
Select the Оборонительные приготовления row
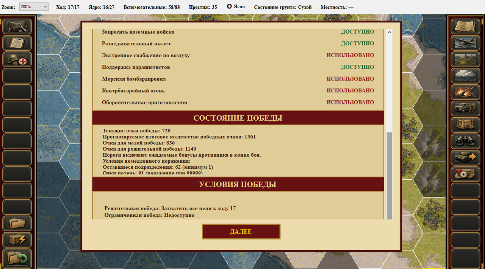[238, 102]
